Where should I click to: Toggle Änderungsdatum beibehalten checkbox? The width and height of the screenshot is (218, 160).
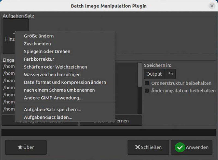click(147, 91)
